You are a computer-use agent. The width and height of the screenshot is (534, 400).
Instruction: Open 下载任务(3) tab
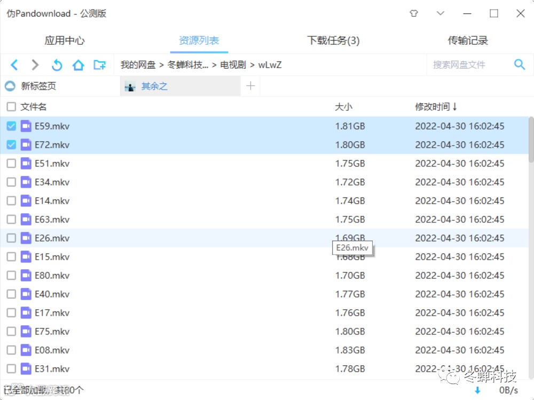333,41
